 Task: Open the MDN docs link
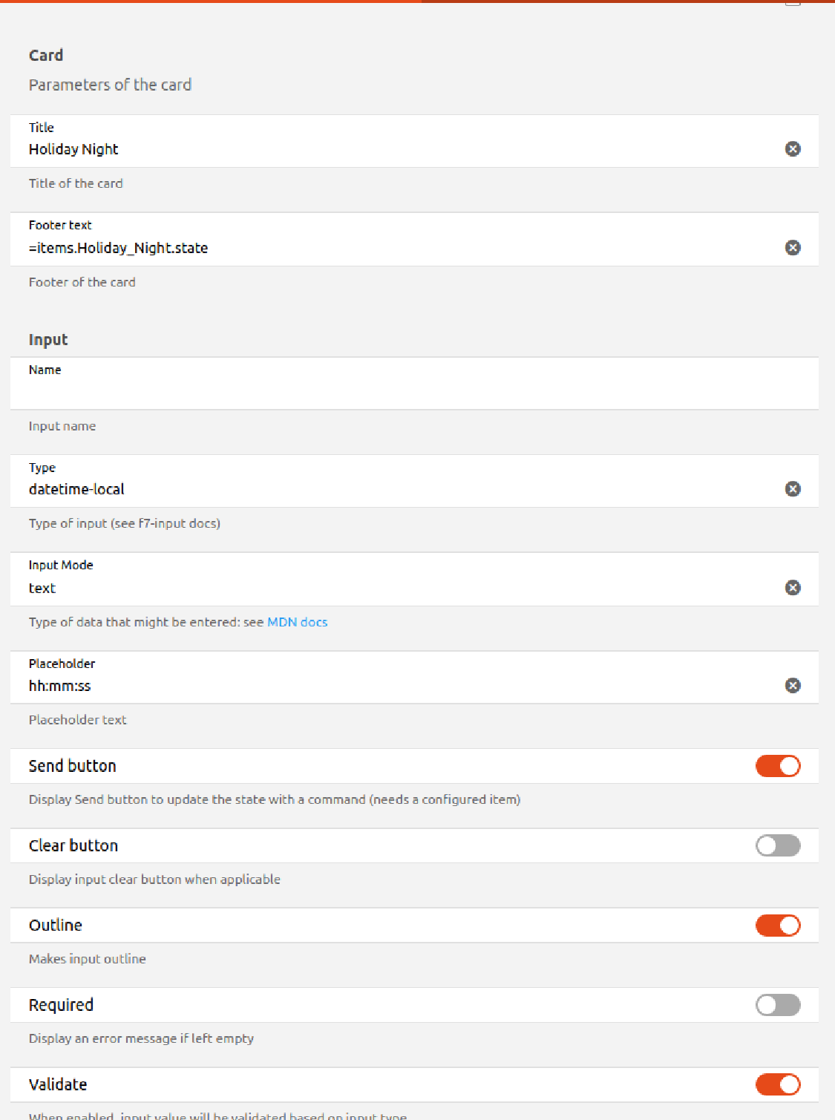297,622
